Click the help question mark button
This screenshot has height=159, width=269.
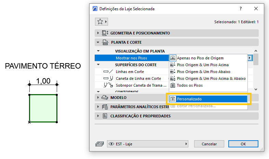pos(241,9)
